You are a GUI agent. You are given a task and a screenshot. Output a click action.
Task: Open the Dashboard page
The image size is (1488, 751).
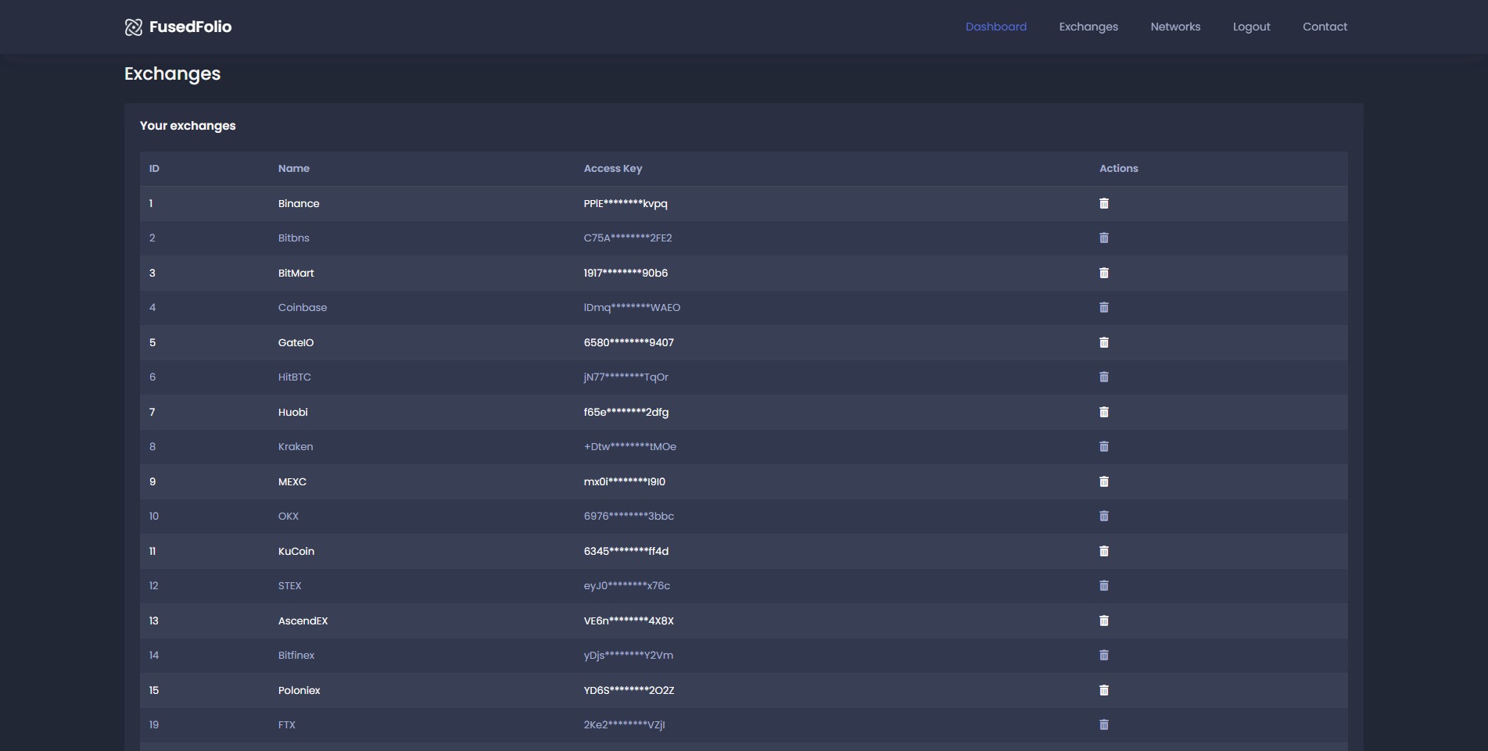coord(996,27)
